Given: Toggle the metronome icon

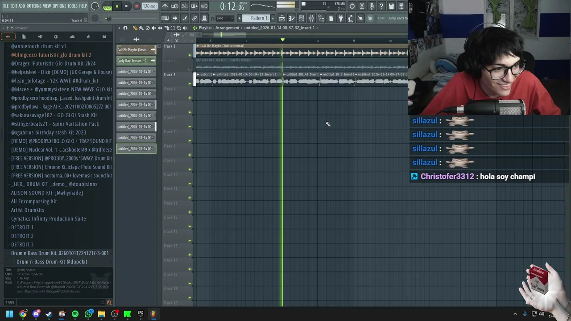Looking at the screenshot, I should click(x=165, y=6).
